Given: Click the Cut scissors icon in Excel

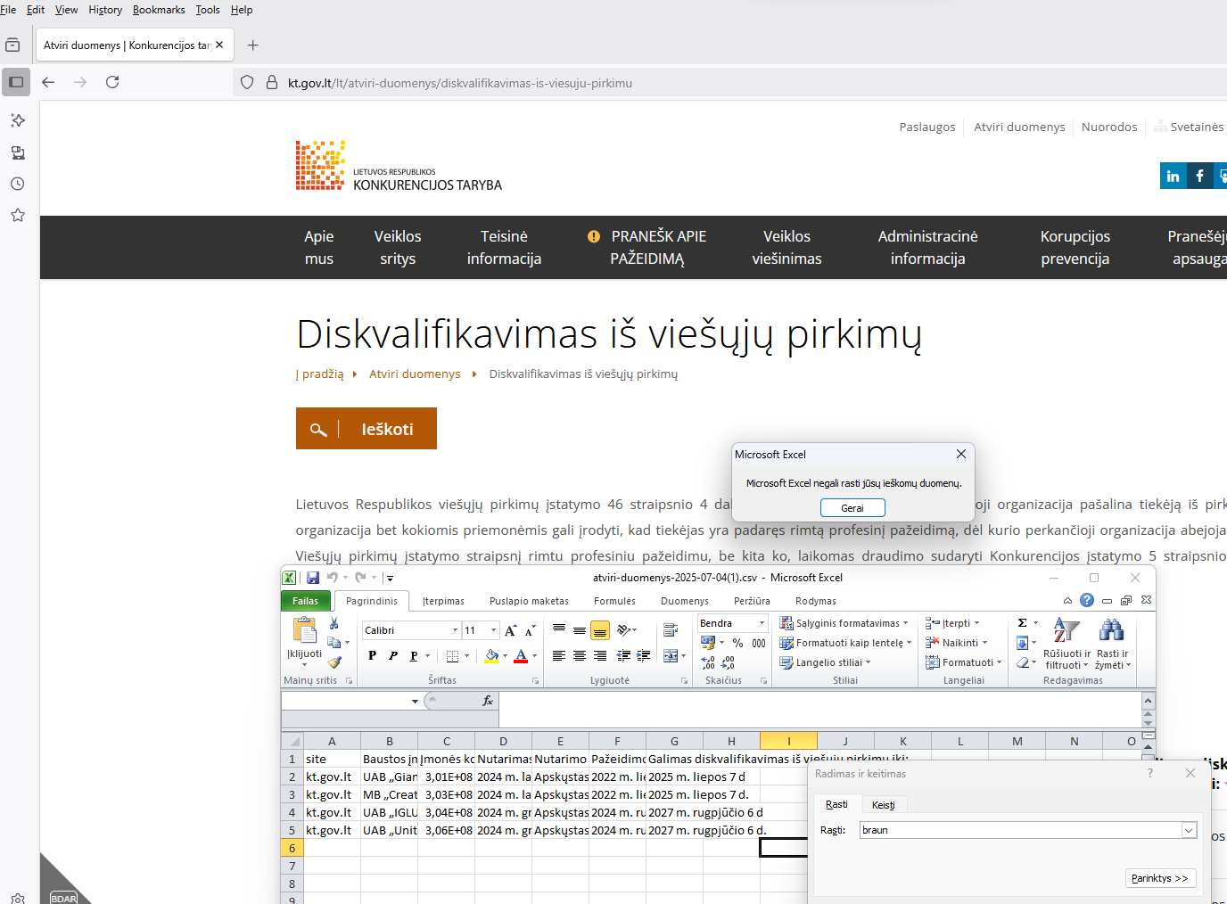Looking at the screenshot, I should [334, 623].
